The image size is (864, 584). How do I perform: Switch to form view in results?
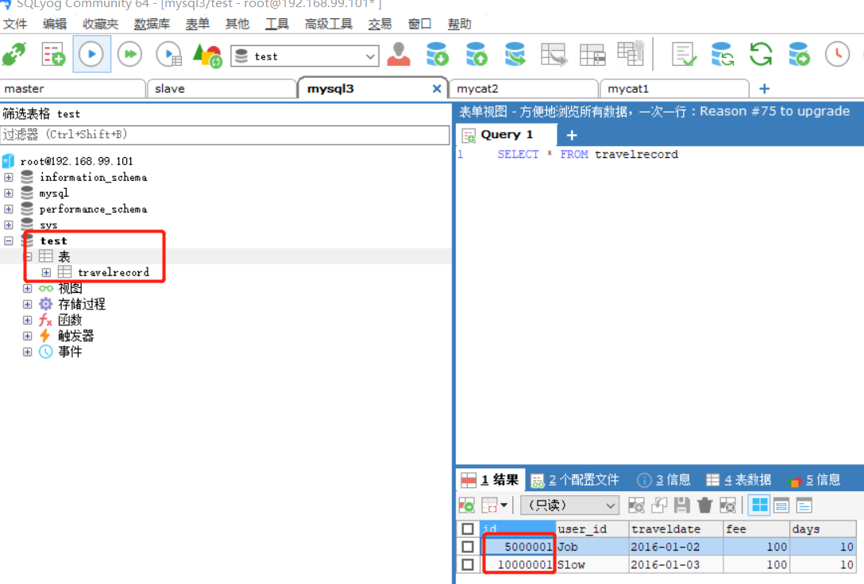[x=781, y=505]
